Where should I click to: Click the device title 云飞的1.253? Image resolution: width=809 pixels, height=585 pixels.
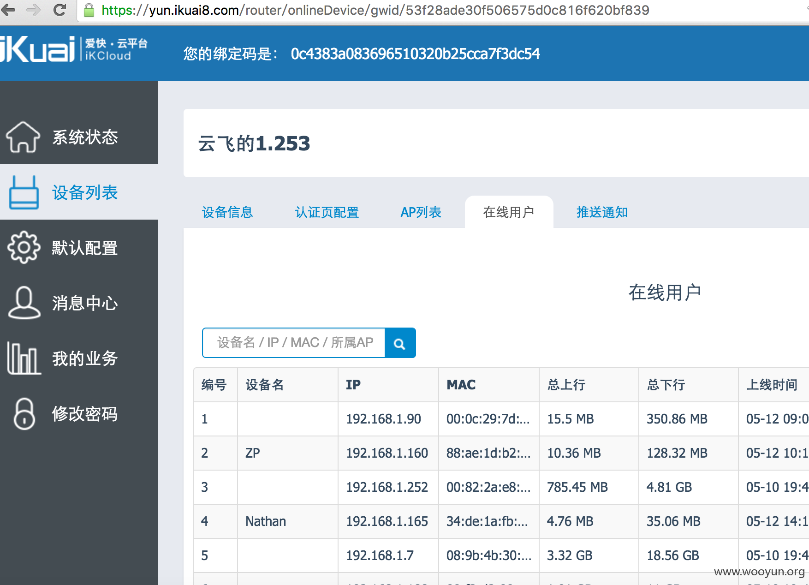click(254, 143)
